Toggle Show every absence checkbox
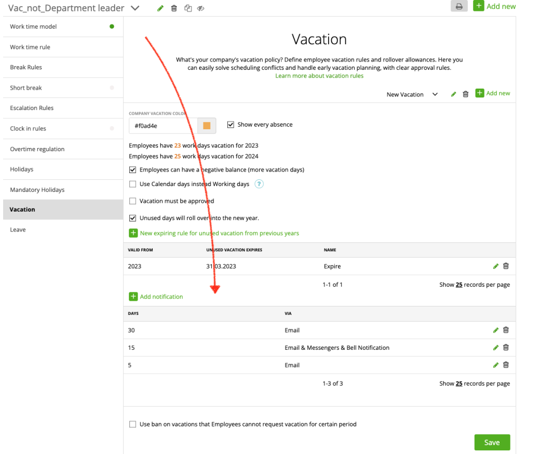 [x=230, y=125]
